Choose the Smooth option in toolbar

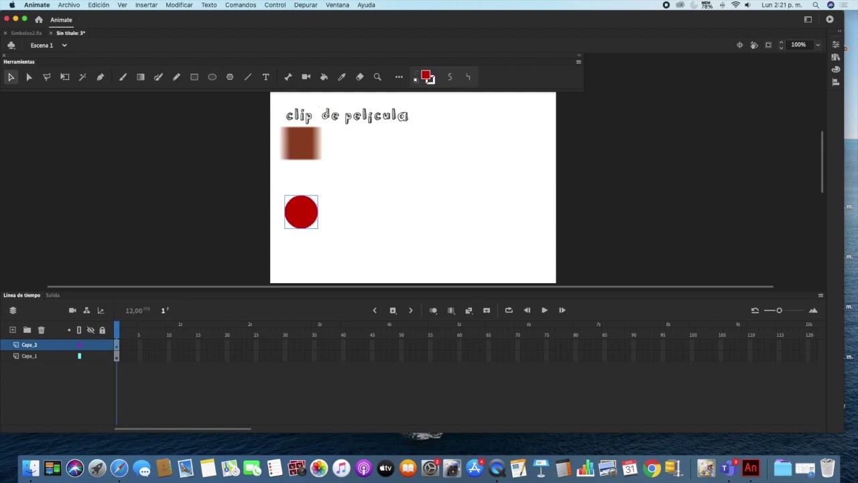(450, 77)
